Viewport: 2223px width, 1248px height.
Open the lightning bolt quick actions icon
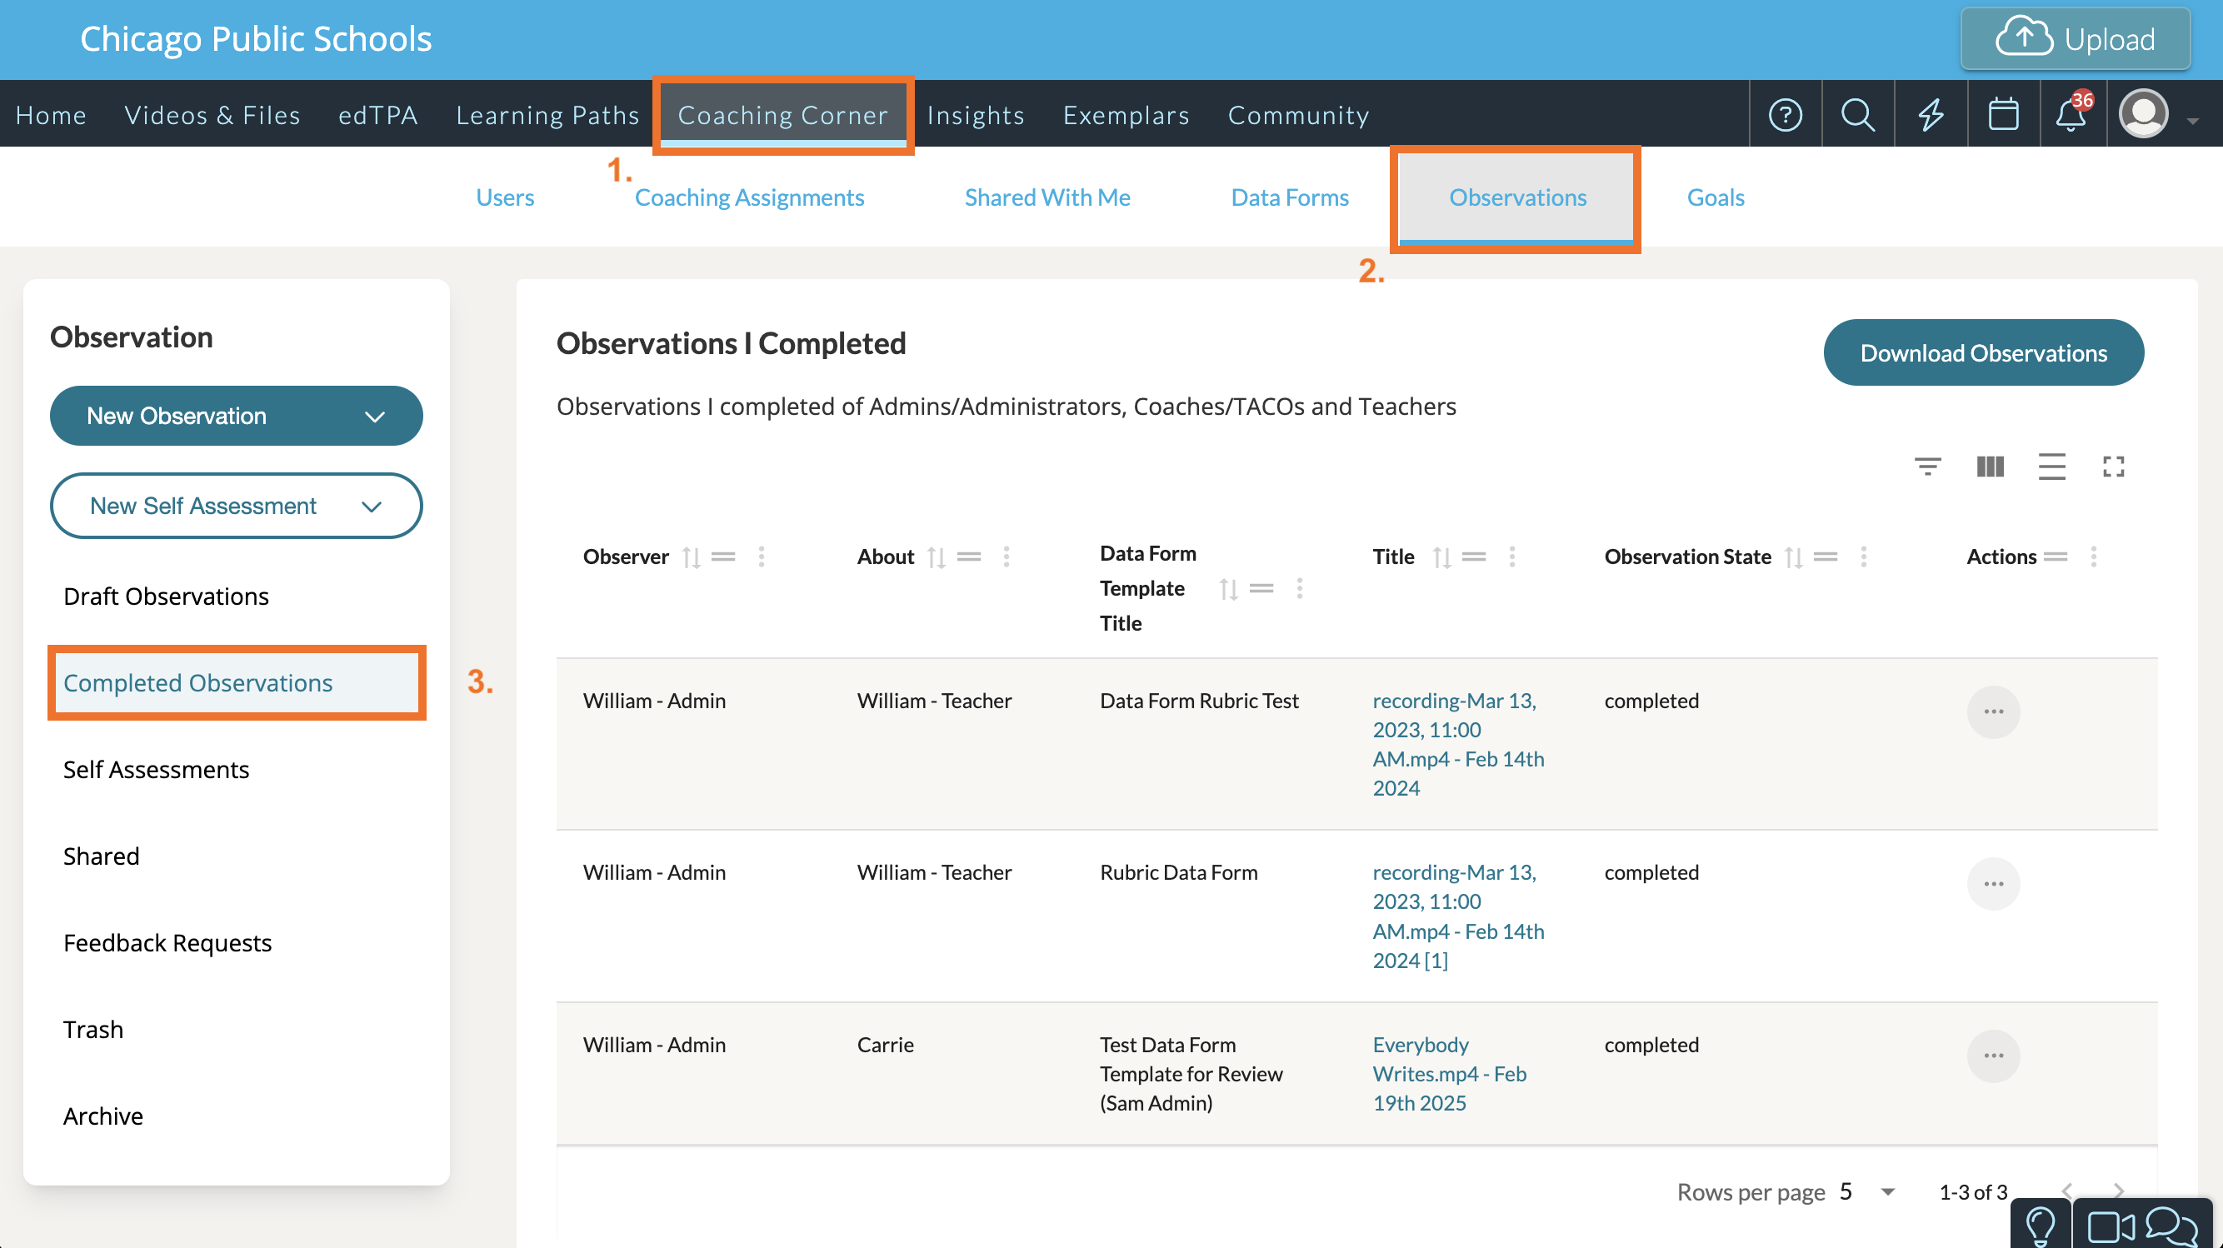click(x=1931, y=115)
